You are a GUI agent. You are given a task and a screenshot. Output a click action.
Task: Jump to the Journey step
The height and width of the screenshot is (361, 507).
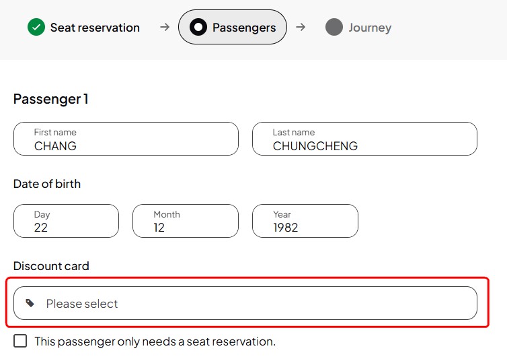click(x=370, y=28)
